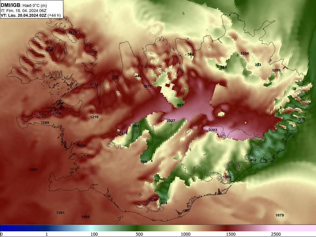Click the value 2076 on the map
The width and height of the screenshot is (316, 237).
pyautogui.click(x=123, y=133)
